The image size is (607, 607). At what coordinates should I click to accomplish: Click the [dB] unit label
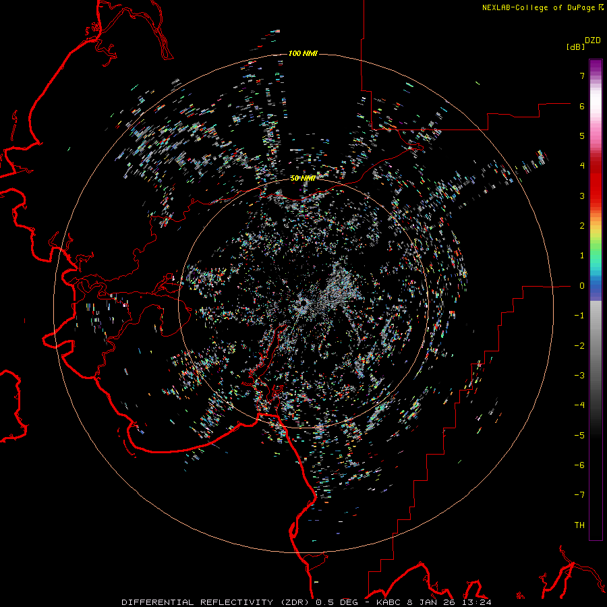(x=575, y=47)
